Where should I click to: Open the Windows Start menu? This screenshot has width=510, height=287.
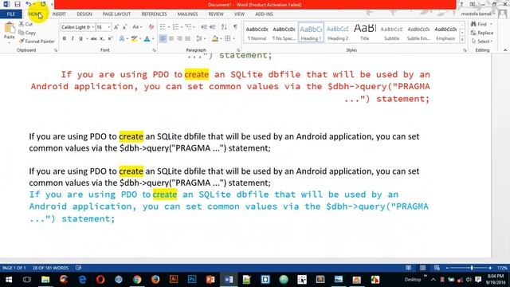click(x=9, y=280)
